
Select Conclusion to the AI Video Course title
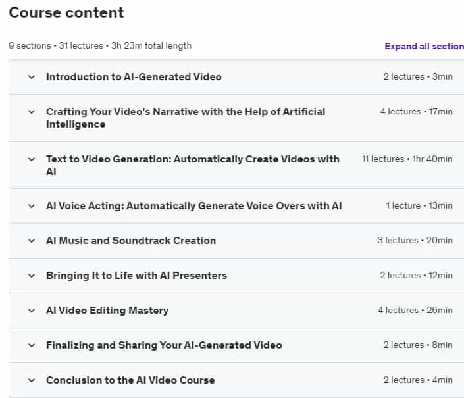(x=130, y=380)
